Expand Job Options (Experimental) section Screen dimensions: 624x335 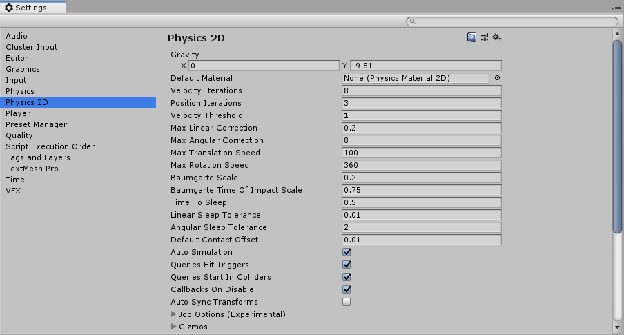click(x=173, y=314)
